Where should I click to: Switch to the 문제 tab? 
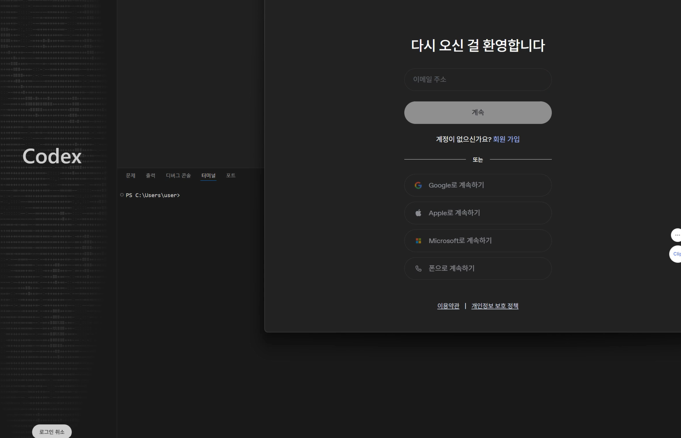[x=131, y=176]
